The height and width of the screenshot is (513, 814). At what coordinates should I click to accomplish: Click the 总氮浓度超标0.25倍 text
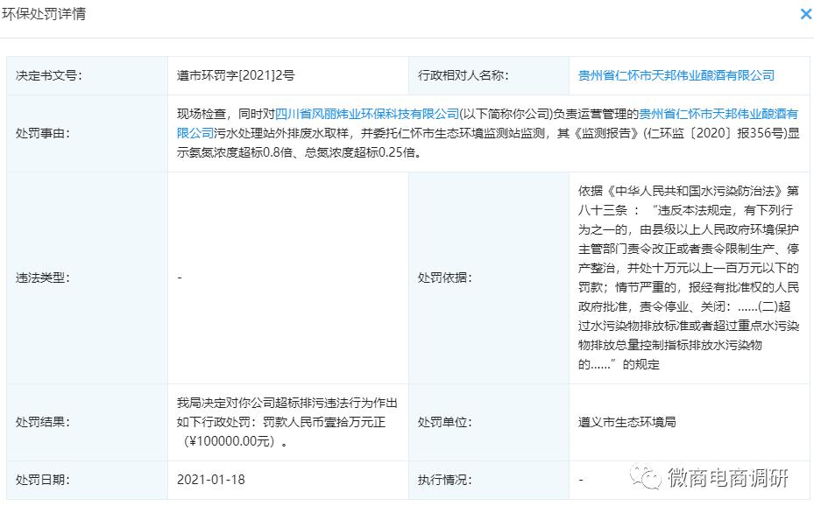pos(360,153)
